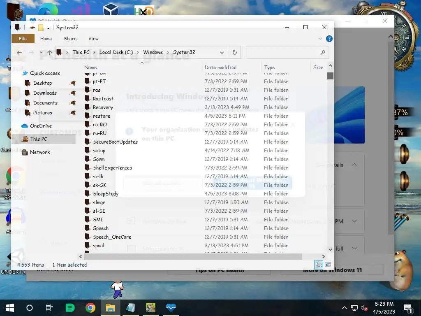
Task: Show hidden system tray icons
Action: point(345,308)
